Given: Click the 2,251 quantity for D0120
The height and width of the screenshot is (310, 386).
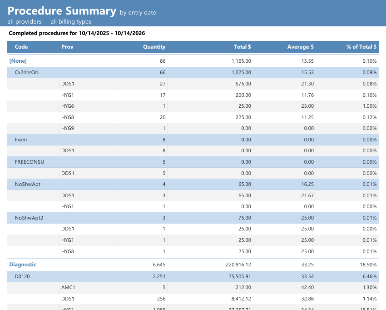Looking at the screenshot, I should point(159,276).
